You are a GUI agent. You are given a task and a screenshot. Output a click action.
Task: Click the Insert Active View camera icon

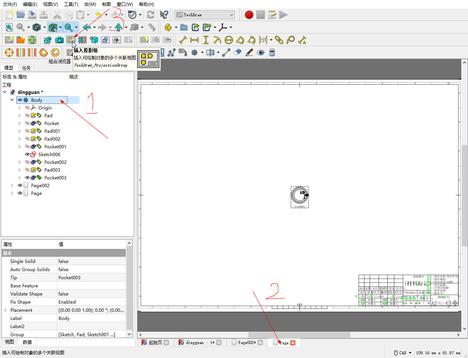point(59,40)
